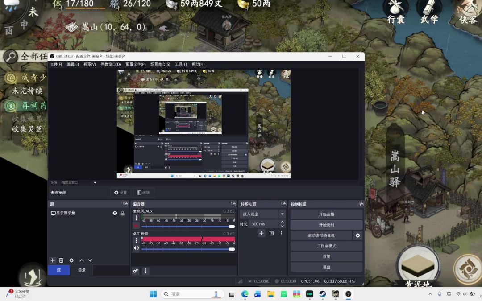Open source properties gear icon
This screenshot has width=482, height=301.
pos(71,260)
